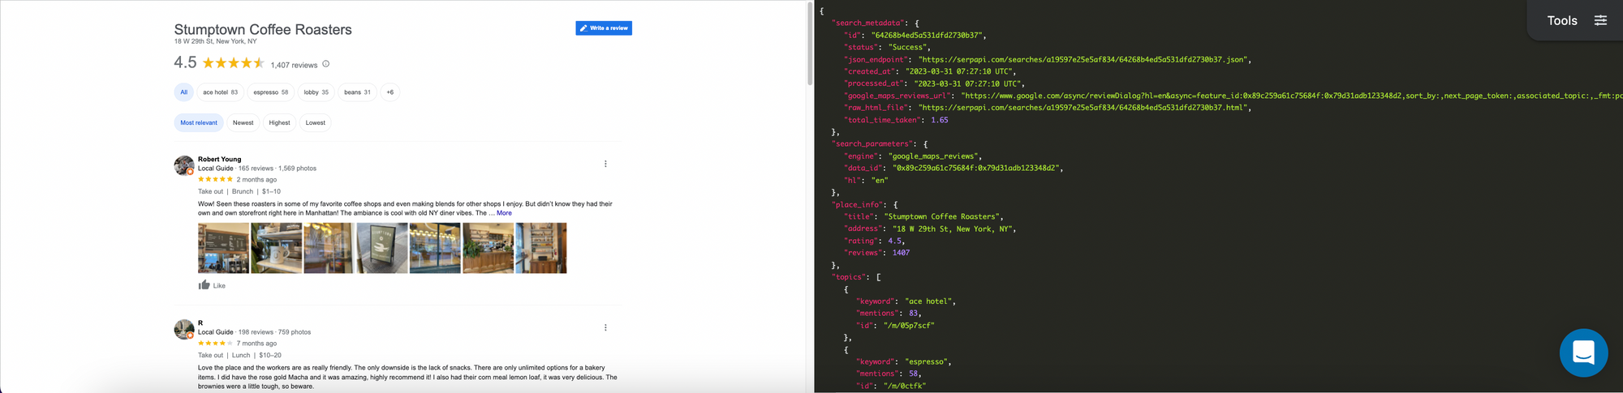Click the address 18 W 29th St text
Viewport: 1623px width, 393px height.
pyautogui.click(x=215, y=41)
